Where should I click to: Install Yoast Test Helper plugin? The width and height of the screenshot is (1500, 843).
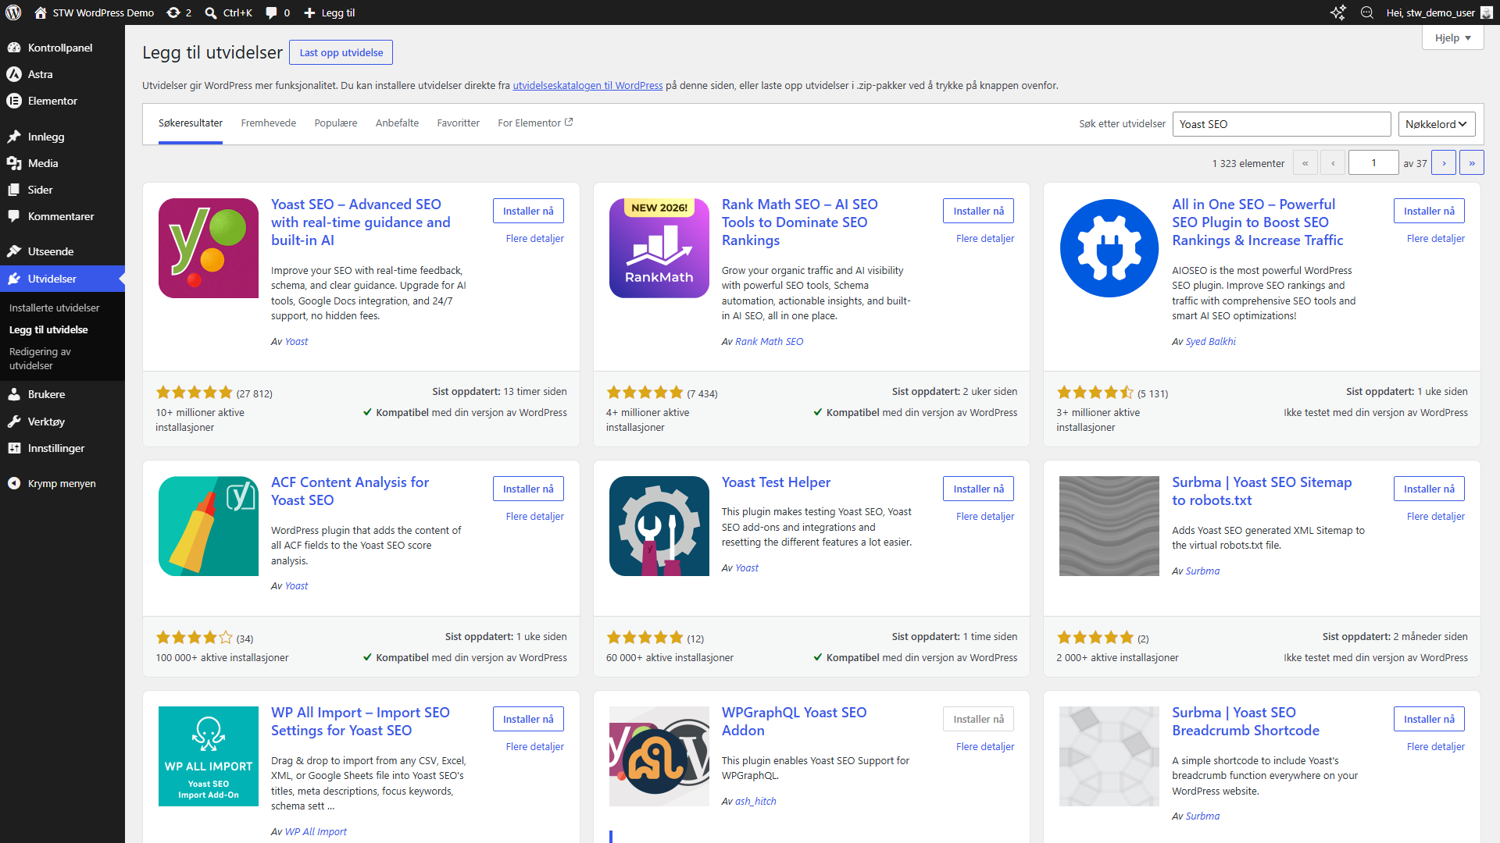tap(979, 489)
